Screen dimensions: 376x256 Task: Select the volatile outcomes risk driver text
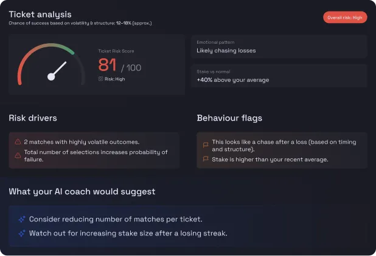pos(82,142)
